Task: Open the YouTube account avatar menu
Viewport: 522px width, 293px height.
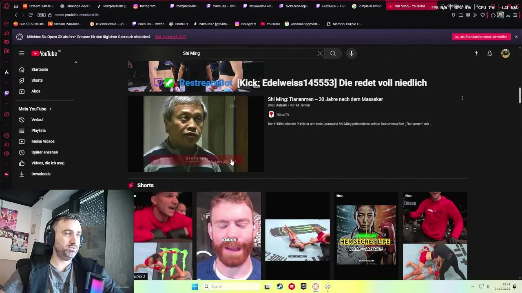Action: (505, 53)
